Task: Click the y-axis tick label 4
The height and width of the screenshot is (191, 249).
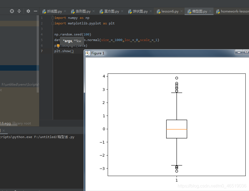Action: click(x=104, y=76)
